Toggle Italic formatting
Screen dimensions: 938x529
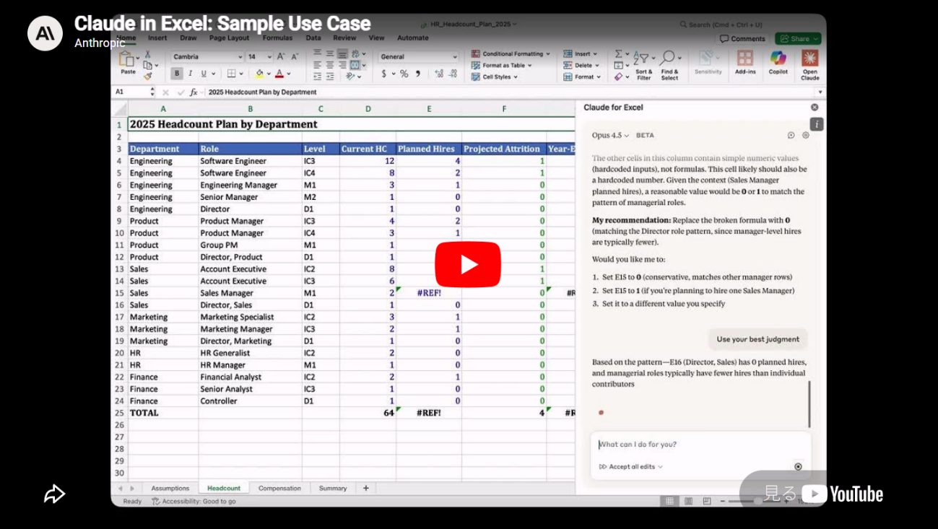(x=190, y=74)
